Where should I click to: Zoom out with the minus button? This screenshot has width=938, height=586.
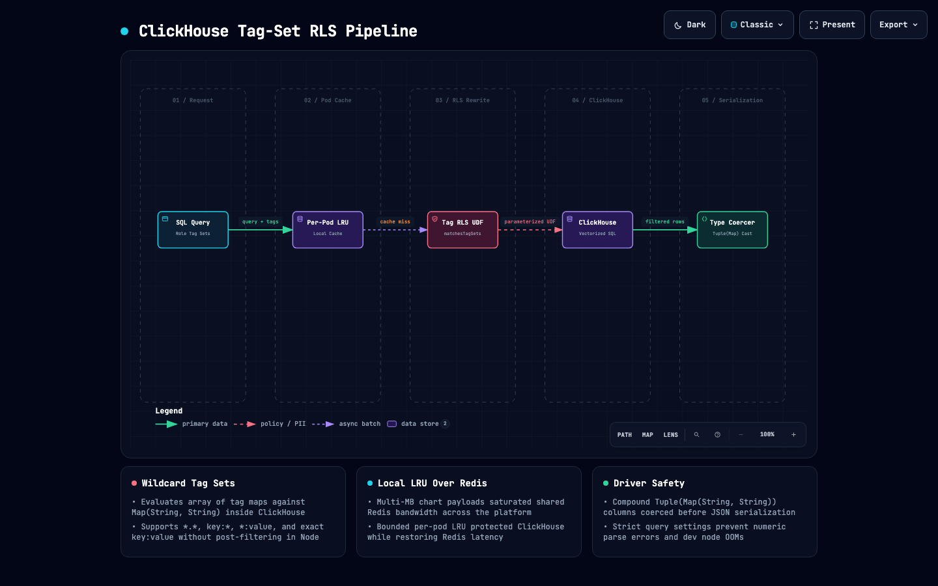tap(741, 435)
